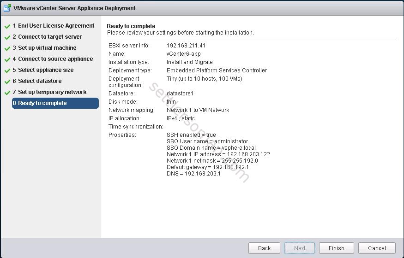This screenshot has height=258, width=404.
Task: Click Network 1 to VM Network value
Action: [x=198, y=110]
